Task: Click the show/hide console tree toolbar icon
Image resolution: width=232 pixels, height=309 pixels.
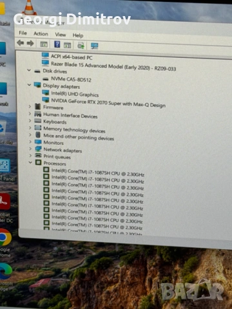Action: click(44, 44)
